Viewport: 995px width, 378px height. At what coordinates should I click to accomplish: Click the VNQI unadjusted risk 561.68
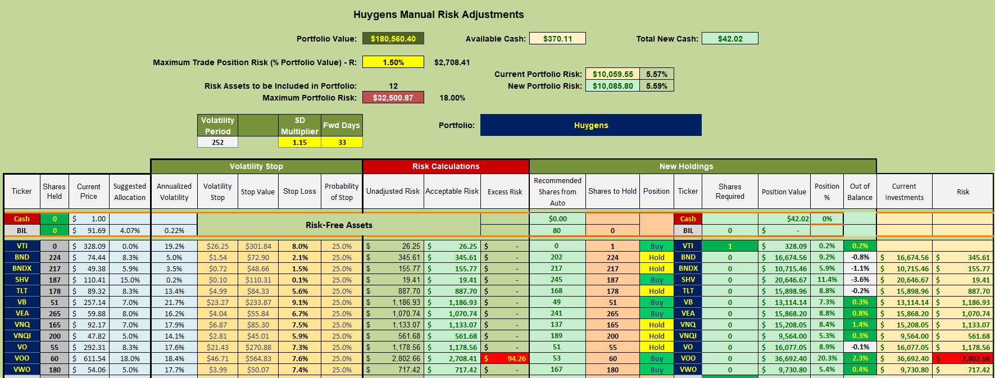[393, 336]
